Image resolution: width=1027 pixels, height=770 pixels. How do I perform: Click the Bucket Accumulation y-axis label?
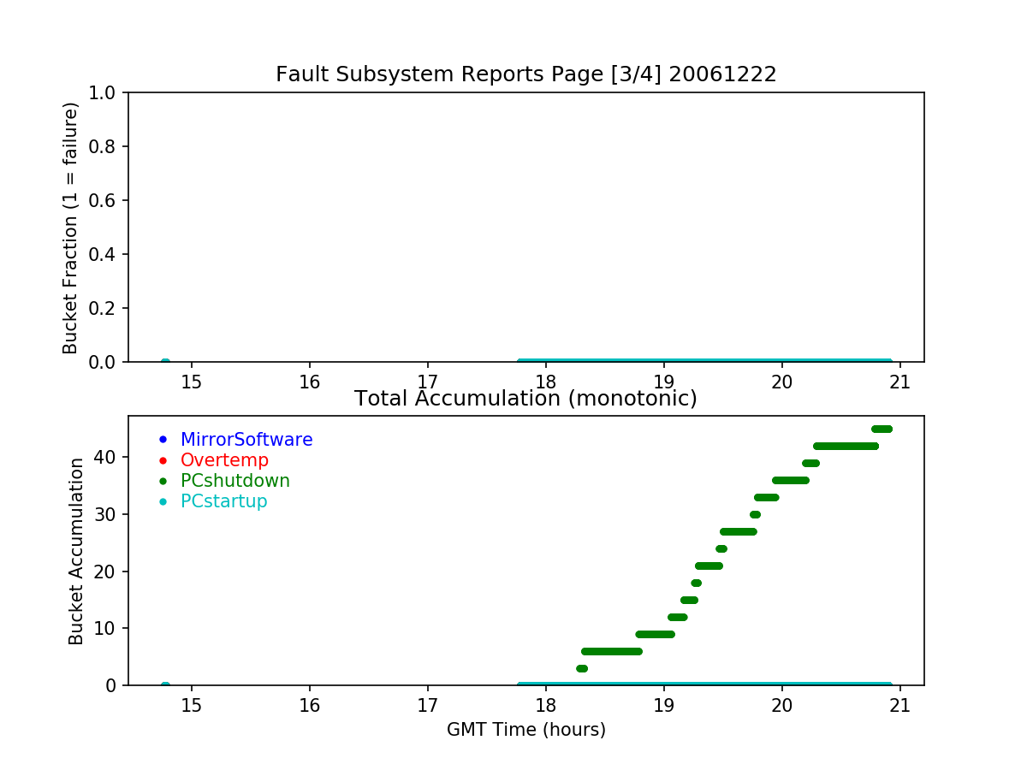click(76, 551)
